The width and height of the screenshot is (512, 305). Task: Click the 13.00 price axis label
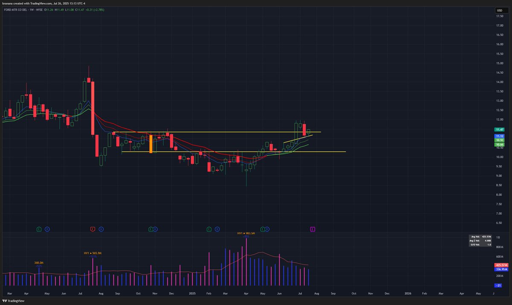[500, 101]
